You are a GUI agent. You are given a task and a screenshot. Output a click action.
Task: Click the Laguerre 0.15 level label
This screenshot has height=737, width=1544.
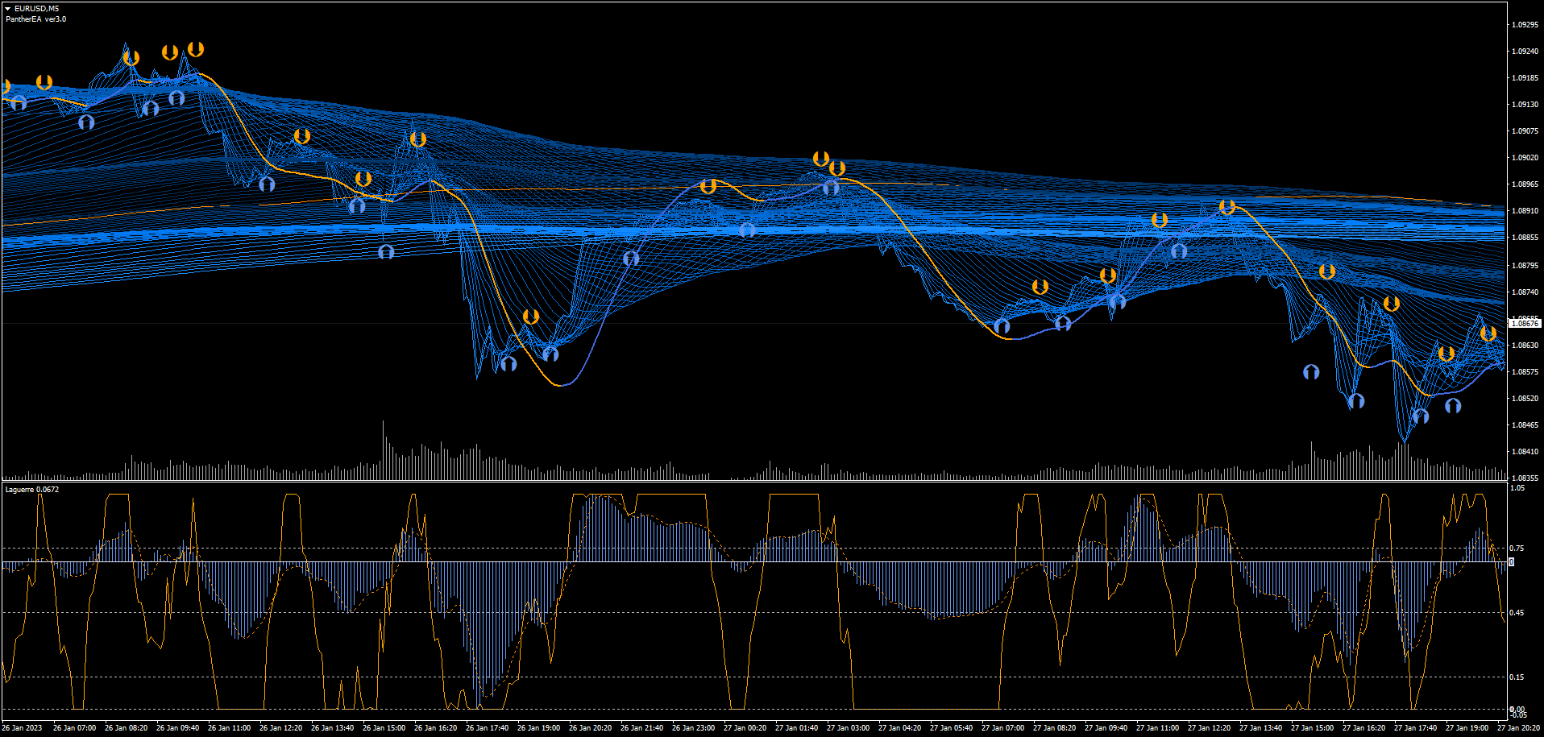coord(1517,677)
